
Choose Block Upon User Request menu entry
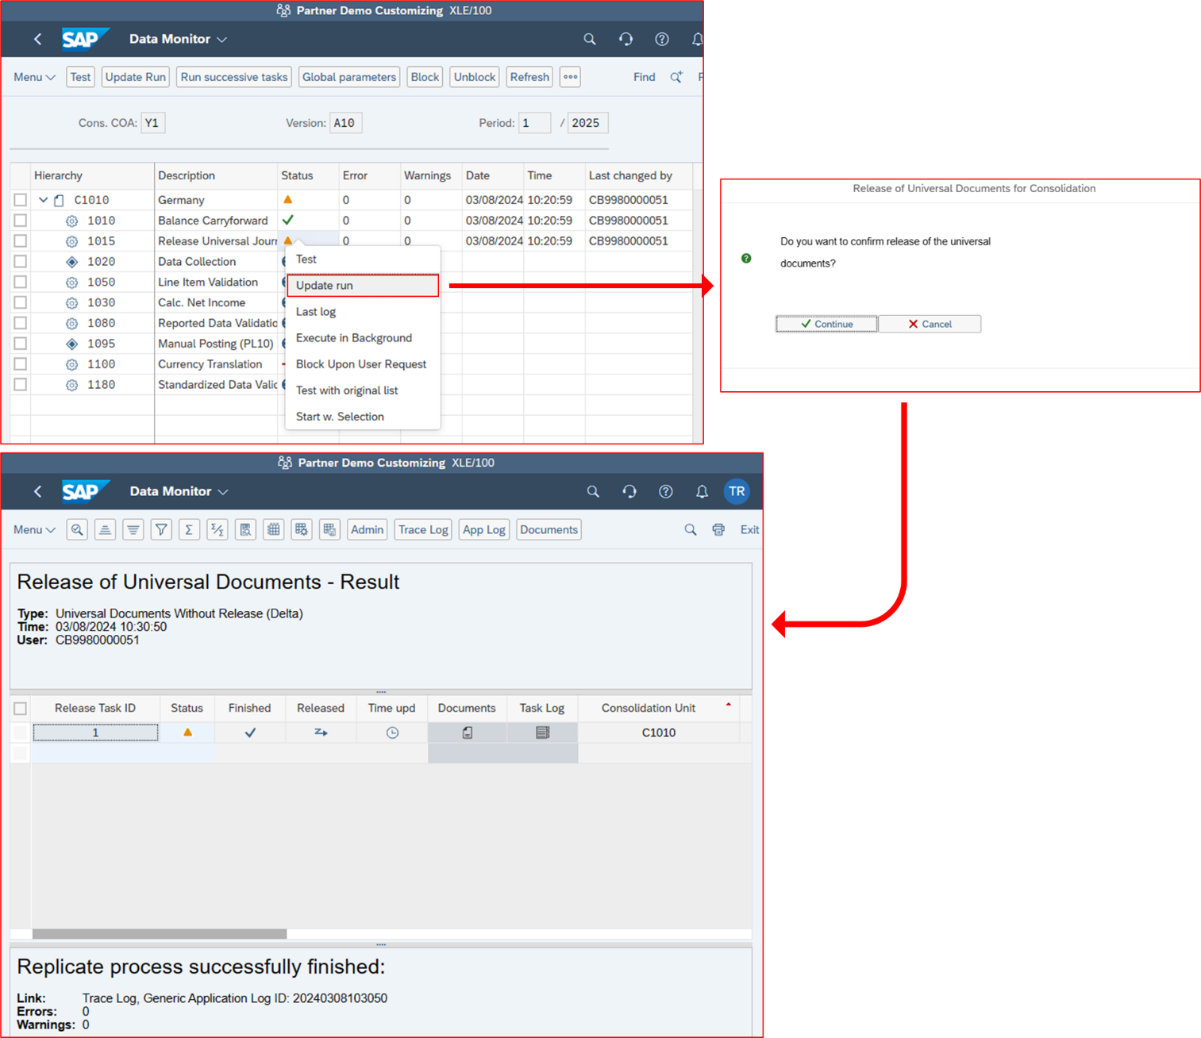point(361,364)
